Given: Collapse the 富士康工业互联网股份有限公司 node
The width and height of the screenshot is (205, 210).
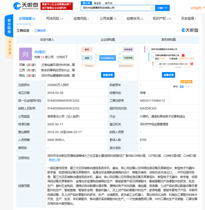Looking at the screenshot, I should click(x=157, y=66).
